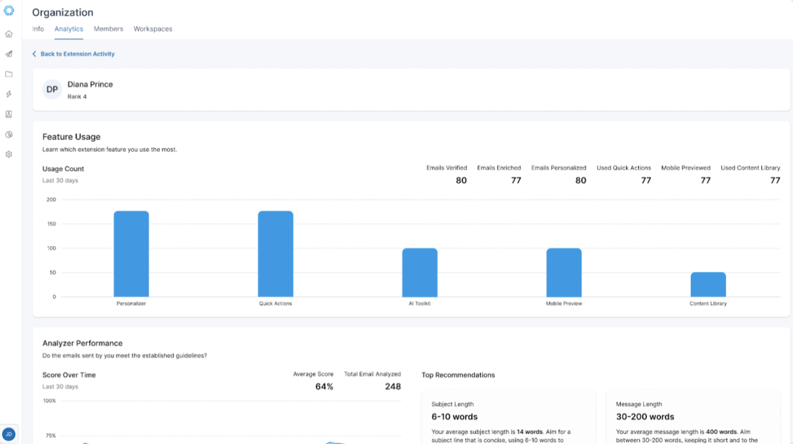
Task: Open settings gear icon in sidebar
Action: (9, 155)
